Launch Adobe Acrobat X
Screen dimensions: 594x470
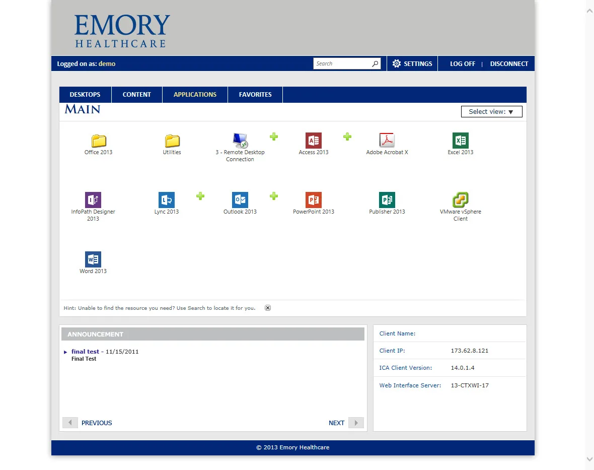[x=387, y=141]
